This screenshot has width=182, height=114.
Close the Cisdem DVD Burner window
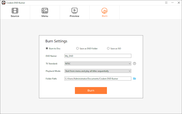pyautogui.click(x=179, y=3)
